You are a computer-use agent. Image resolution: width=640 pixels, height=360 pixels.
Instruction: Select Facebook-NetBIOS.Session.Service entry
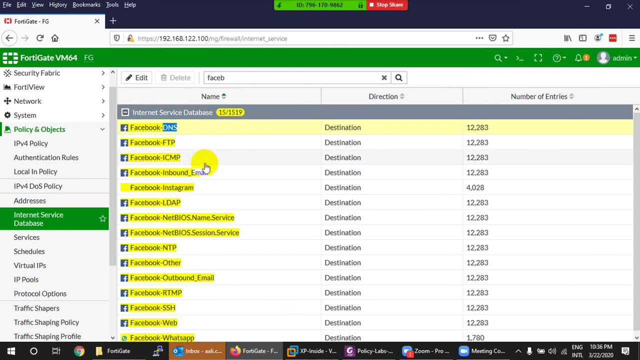tap(184, 232)
